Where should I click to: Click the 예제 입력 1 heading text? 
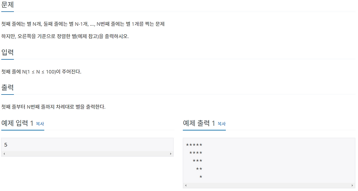click(17, 123)
